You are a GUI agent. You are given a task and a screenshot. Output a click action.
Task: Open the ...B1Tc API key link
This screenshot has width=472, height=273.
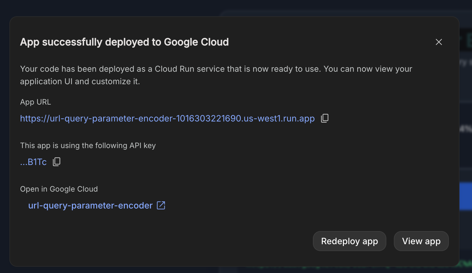pyautogui.click(x=33, y=162)
